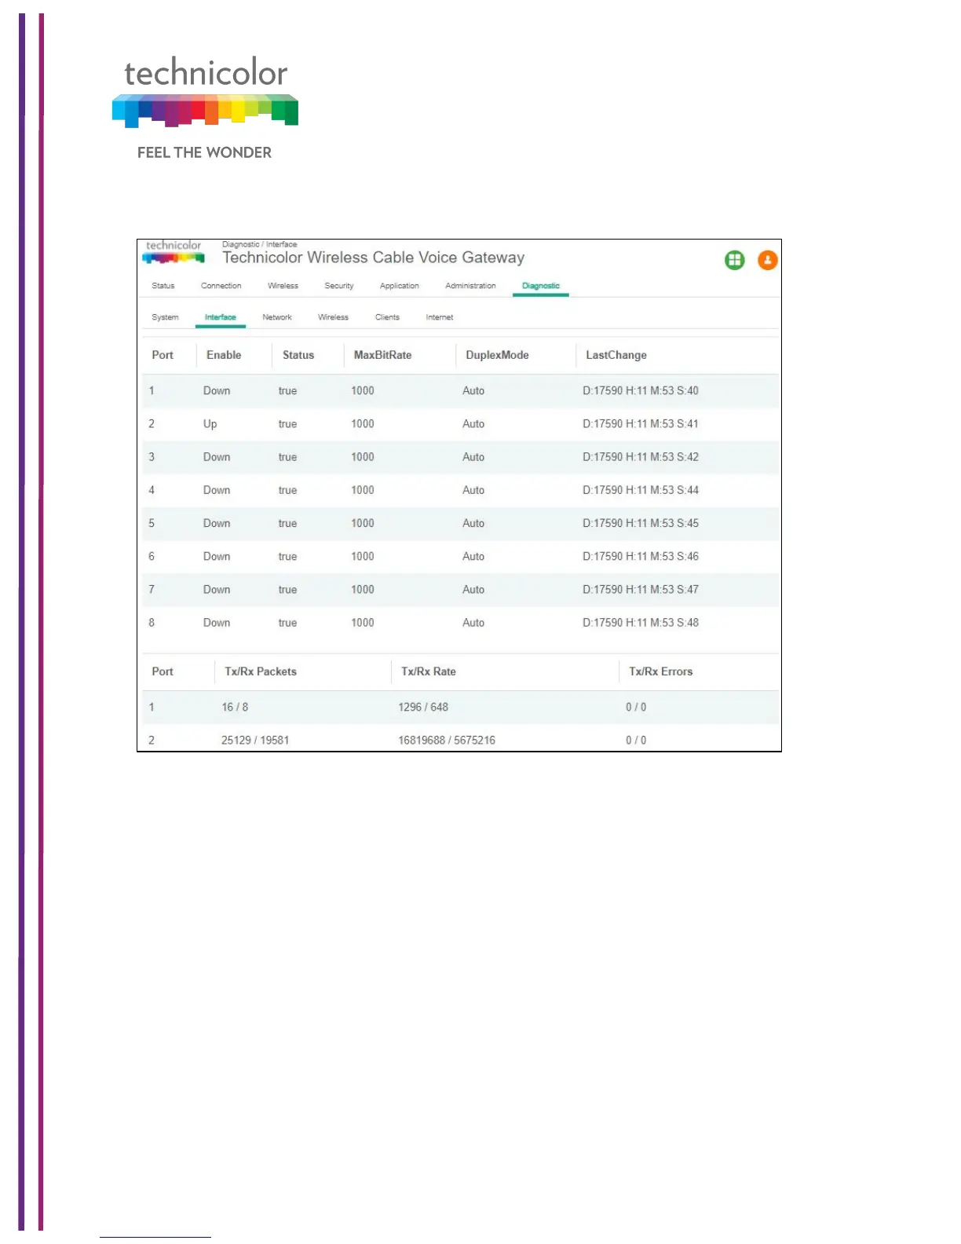Image resolution: width=961 pixels, height=1244 pixels.
Task: Click the LastChange column header
Action: 616,355
